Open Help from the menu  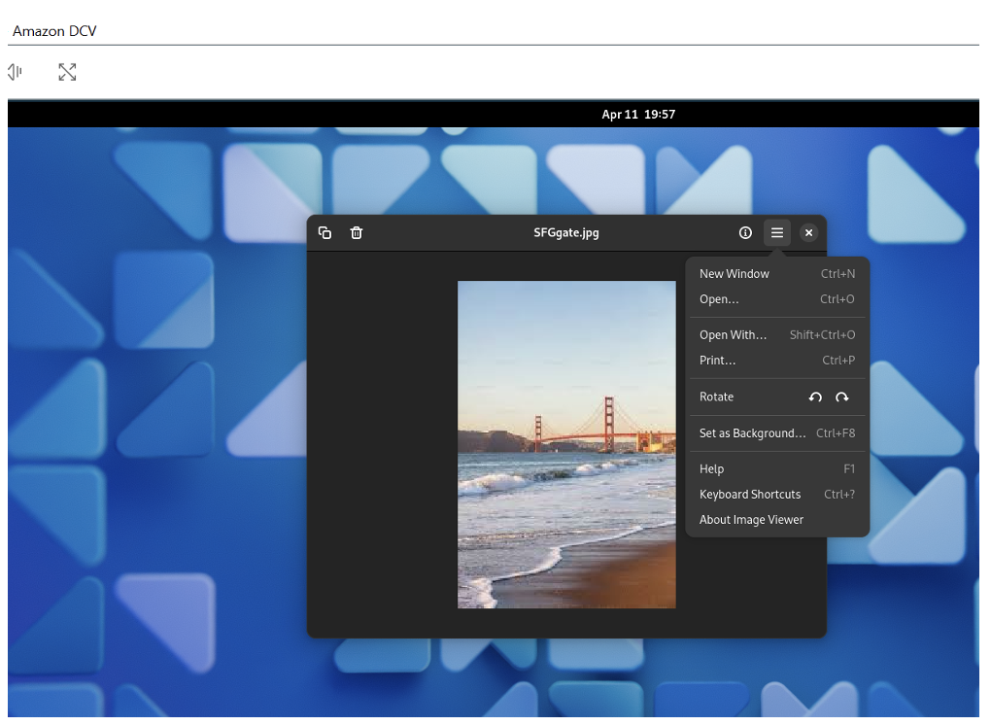(712, 469)
